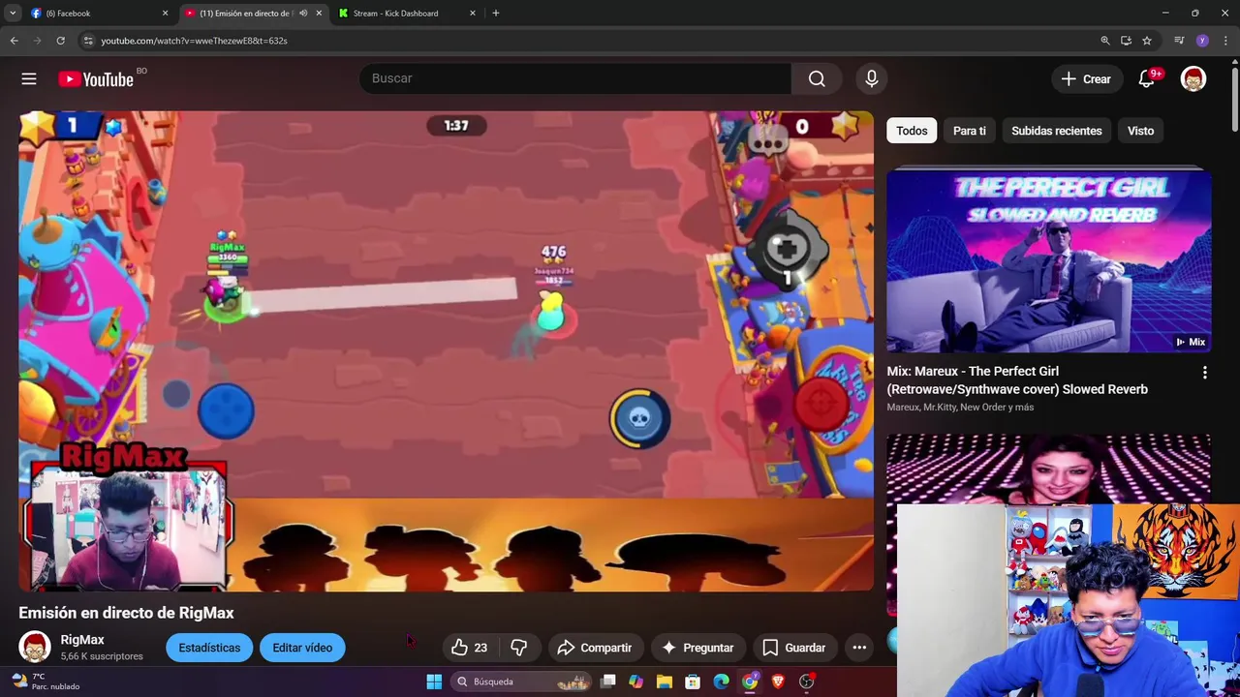This screenshot has height=697, width=1240.
Task: Click the Crear button
Action: coord(1087,79)
